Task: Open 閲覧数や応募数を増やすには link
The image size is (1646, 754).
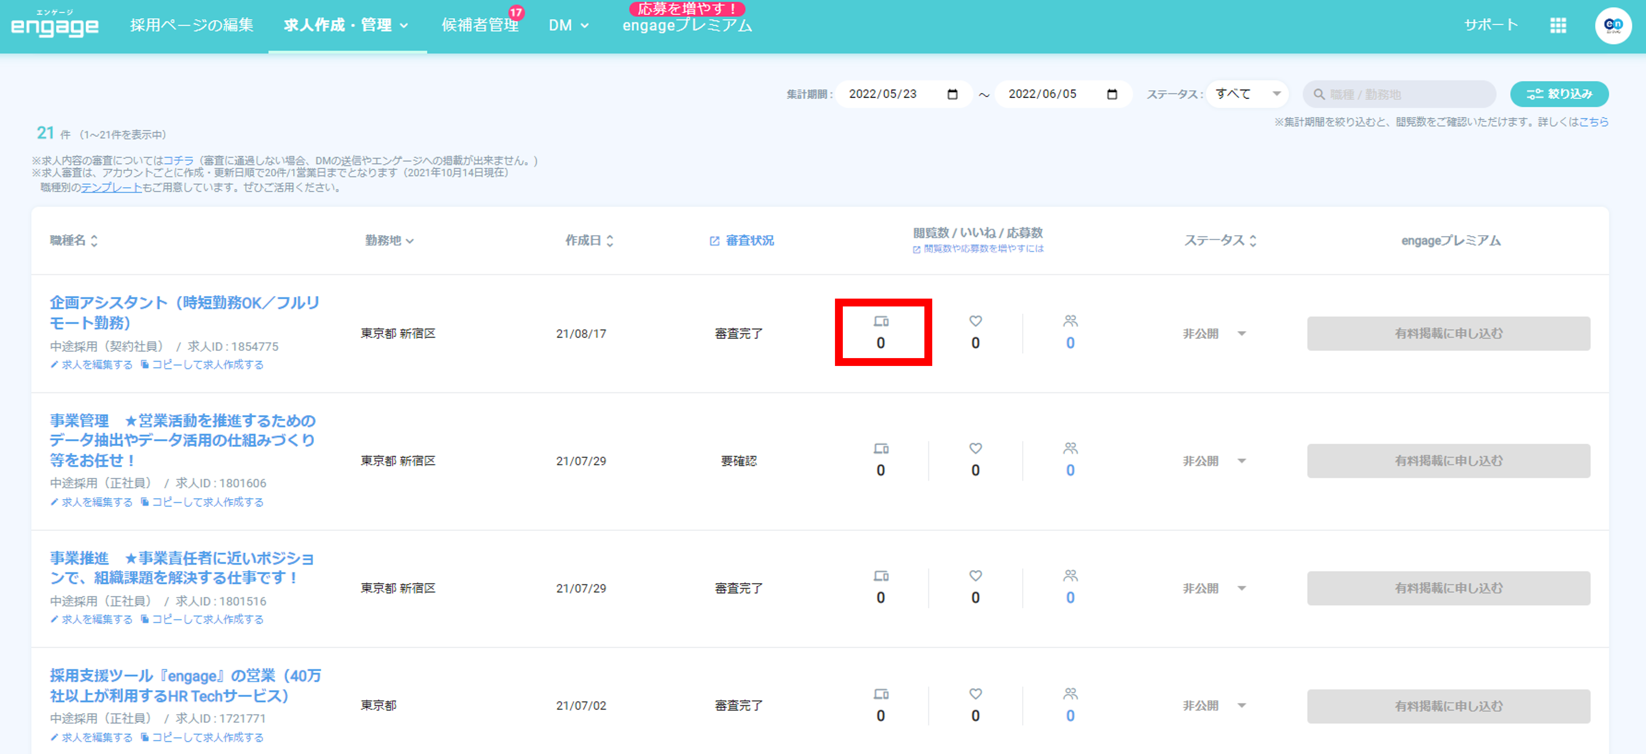Action: (x=978, y=248)
